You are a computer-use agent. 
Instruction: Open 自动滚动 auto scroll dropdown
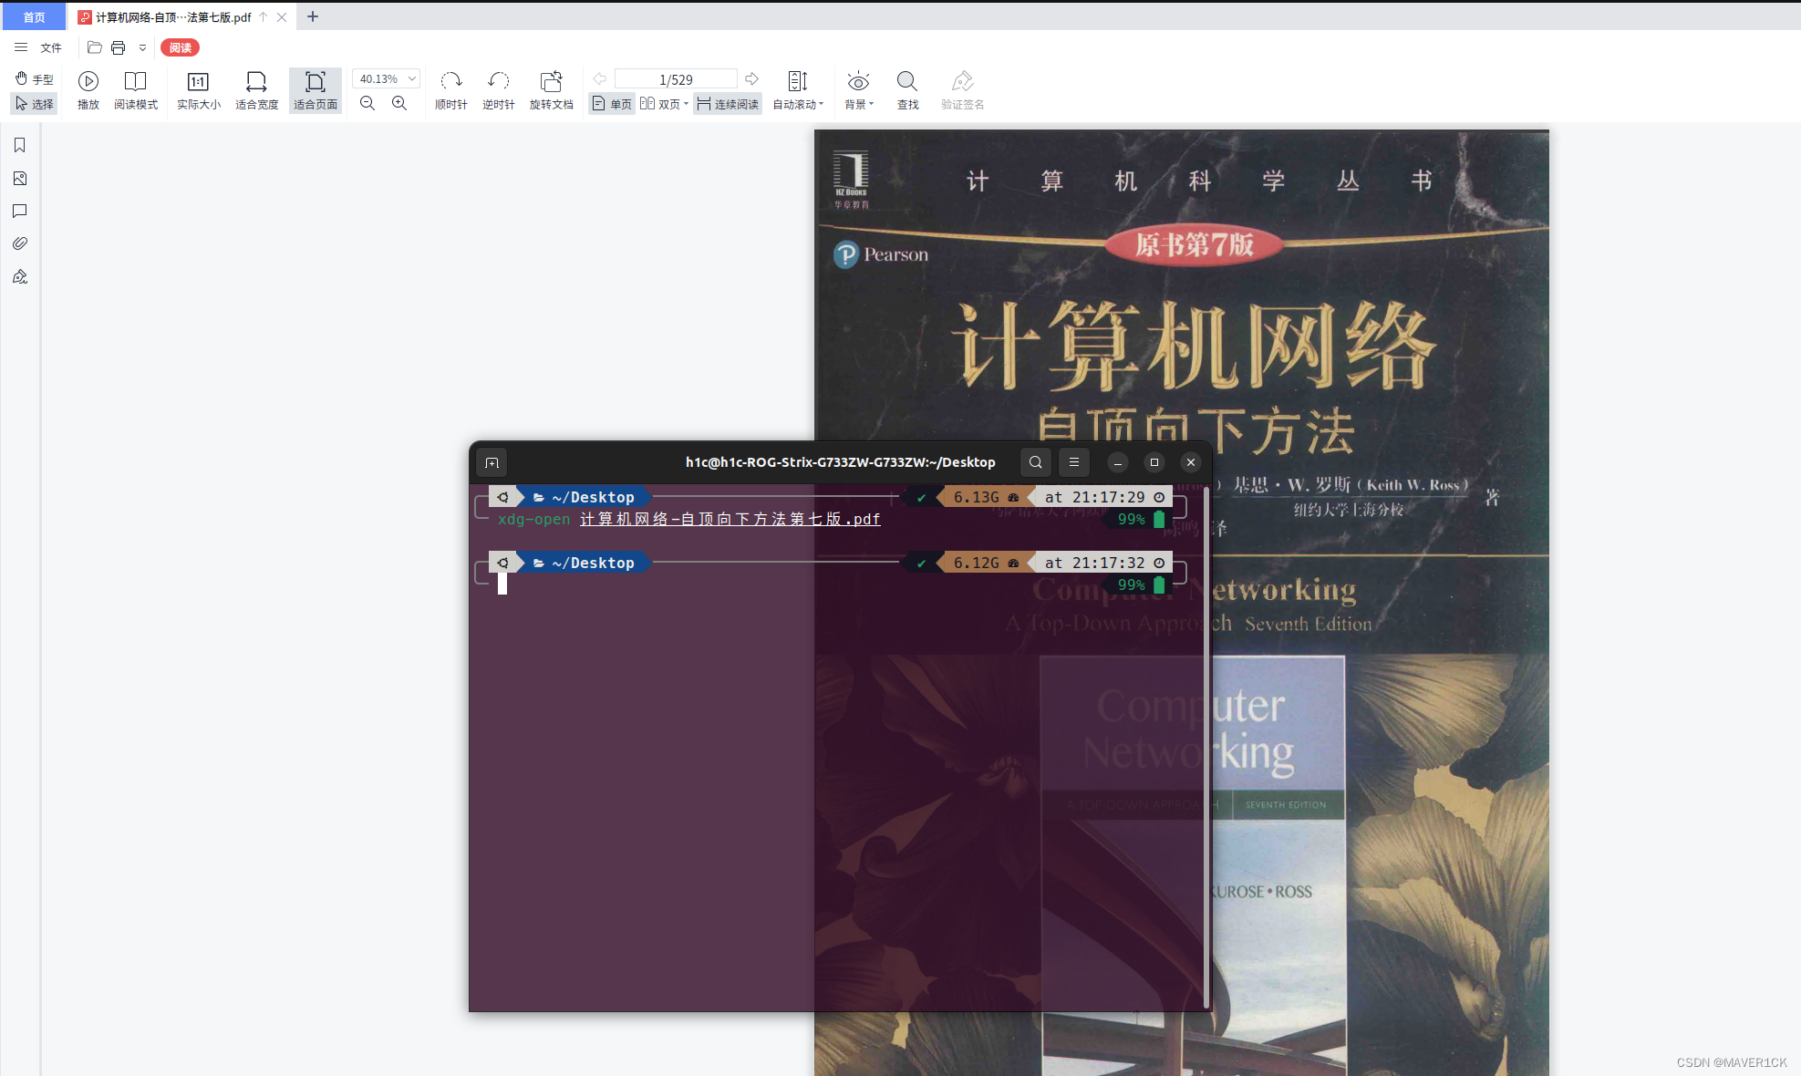coord(798,91)
